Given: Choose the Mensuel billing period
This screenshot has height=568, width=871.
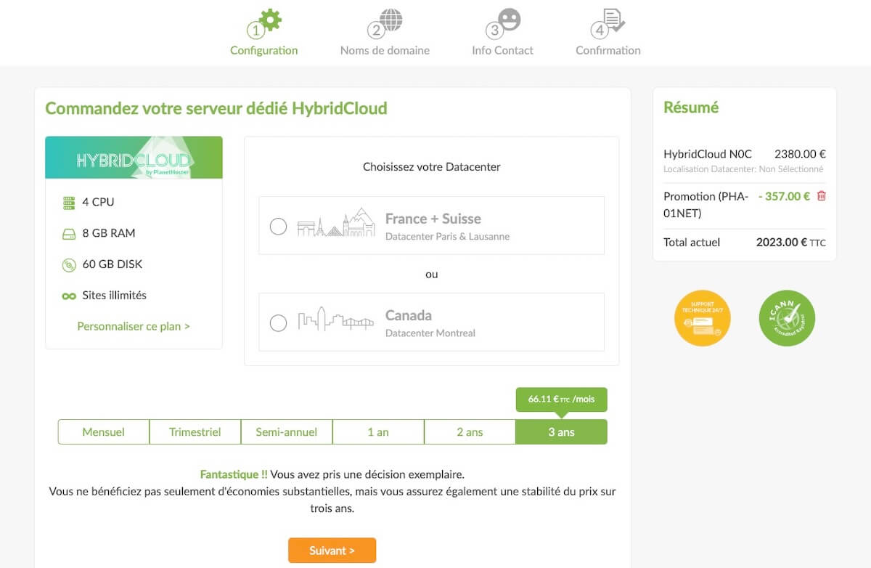Looking at the screenshot, I should click(104, 431).
